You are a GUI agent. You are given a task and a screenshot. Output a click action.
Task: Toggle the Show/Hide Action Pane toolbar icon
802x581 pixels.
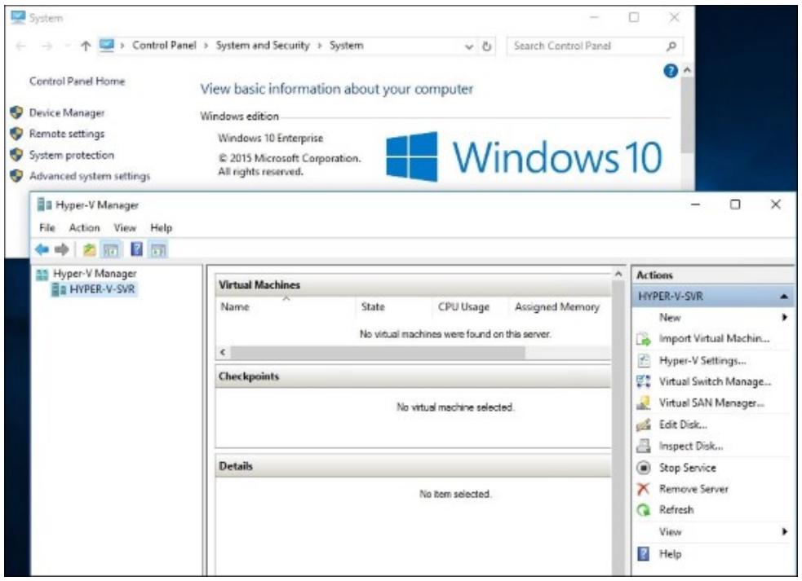tap(158, 249)
